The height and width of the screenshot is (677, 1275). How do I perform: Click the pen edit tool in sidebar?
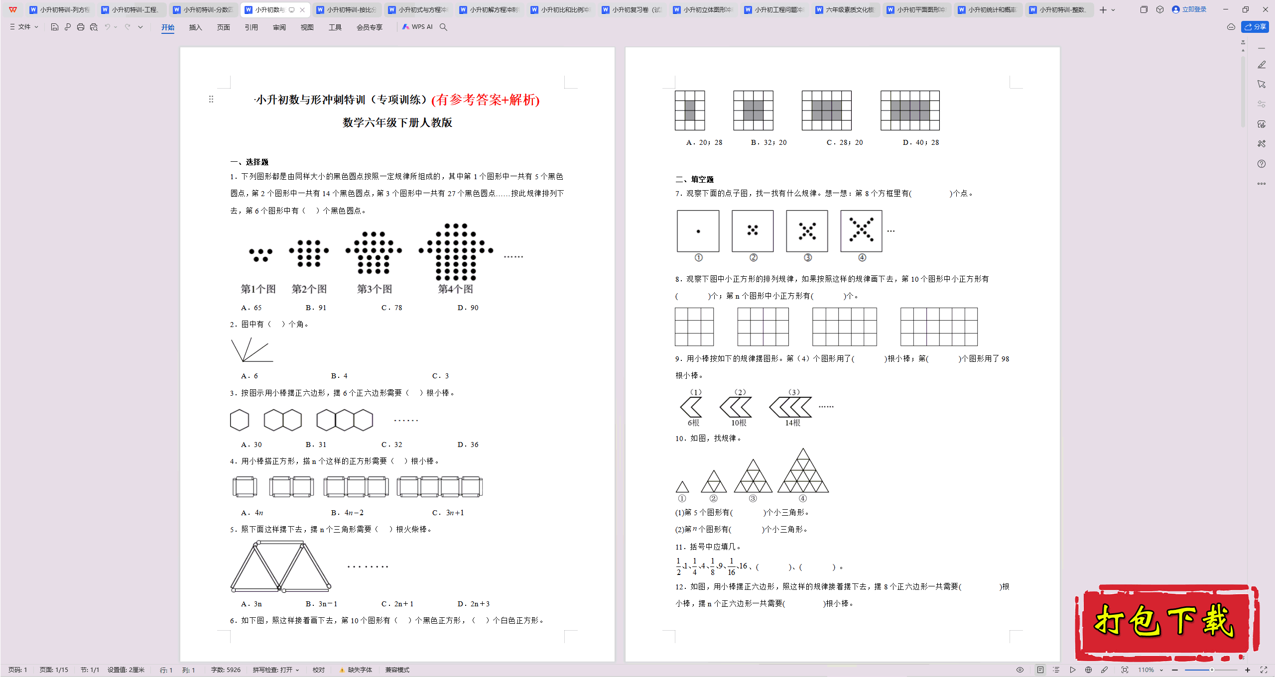(1262, 65)
